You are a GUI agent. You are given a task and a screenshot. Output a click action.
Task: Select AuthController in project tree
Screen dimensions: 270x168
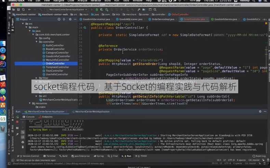pos(53,45)
